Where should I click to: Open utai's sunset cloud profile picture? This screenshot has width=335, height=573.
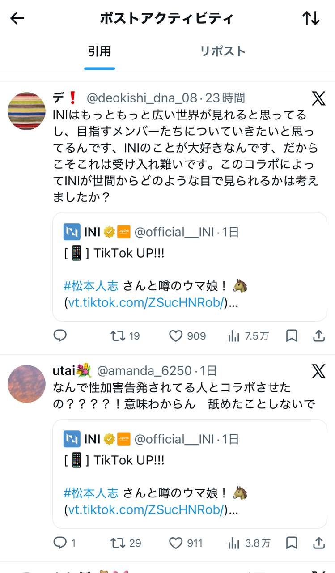click(x=27, y=384)
